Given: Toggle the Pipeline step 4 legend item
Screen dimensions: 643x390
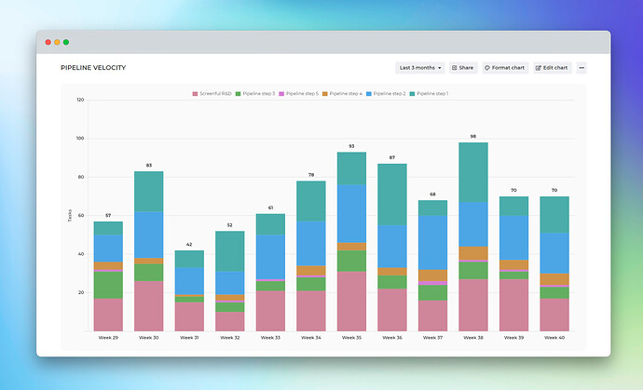Looking at the screenshot, I should point(342,94).
